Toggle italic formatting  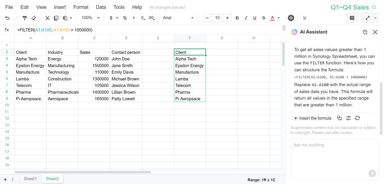[246, 18]
